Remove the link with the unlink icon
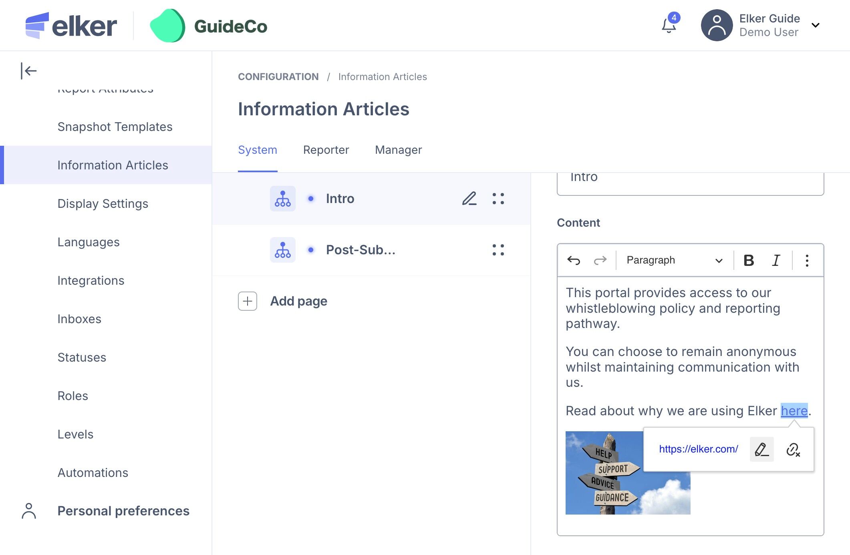Viewport: 850px width, 555px height. (793, 449)
